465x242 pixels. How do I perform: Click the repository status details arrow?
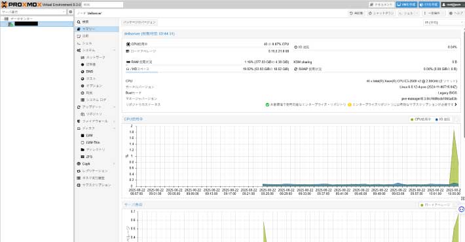click(456, 104)
